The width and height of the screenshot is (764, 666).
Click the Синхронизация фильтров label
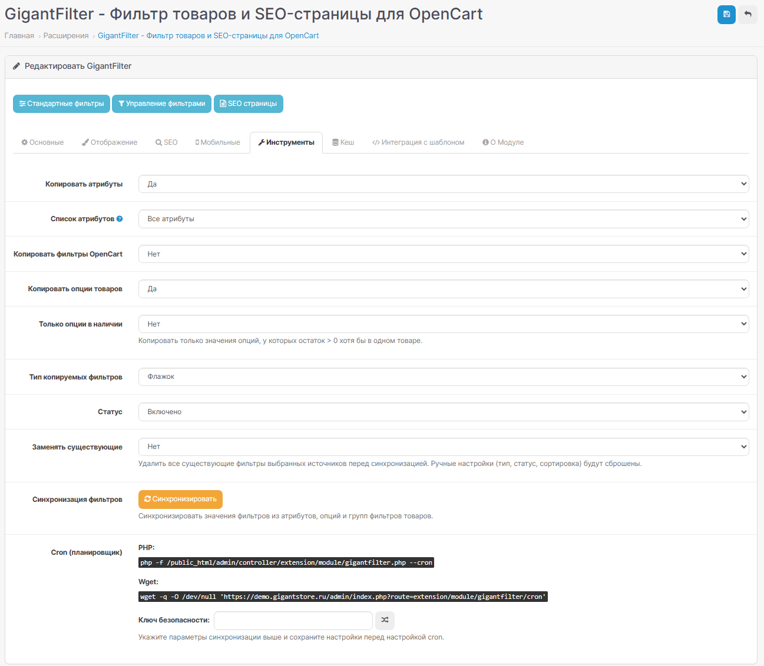77,499
